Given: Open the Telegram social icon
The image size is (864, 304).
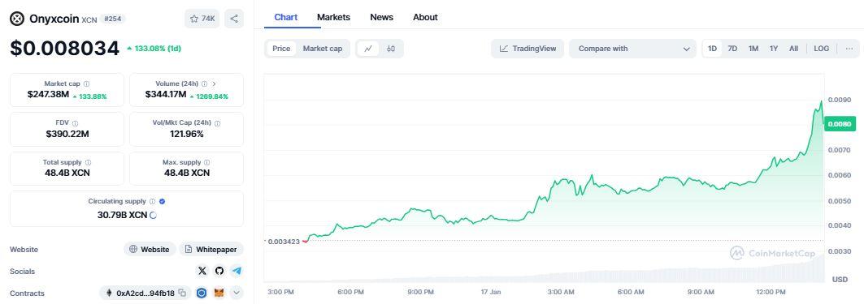Looking at the screenshot, I should pyautogui.click(x=237, y=271).
